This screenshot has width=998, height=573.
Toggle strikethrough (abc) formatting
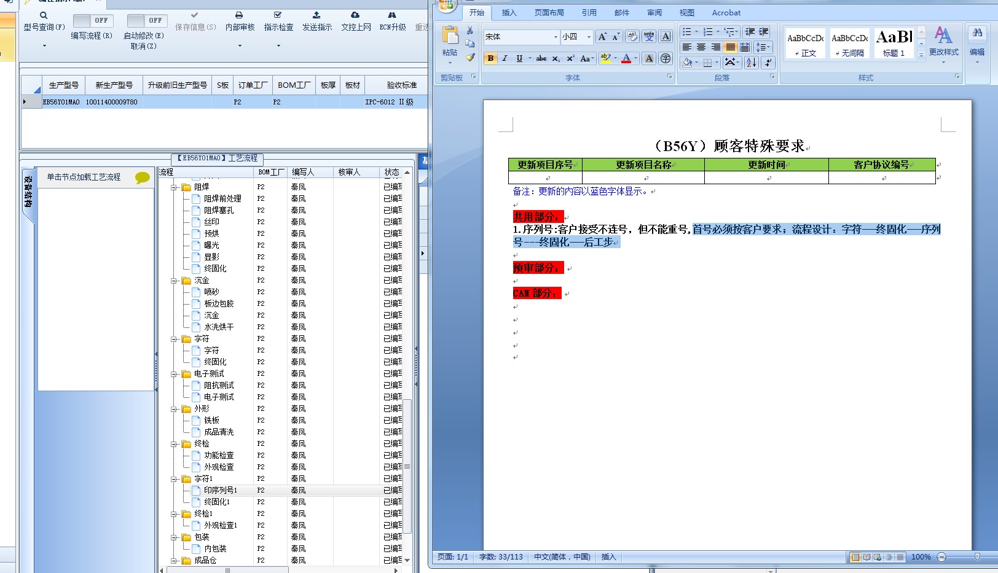tap(541, 58)
